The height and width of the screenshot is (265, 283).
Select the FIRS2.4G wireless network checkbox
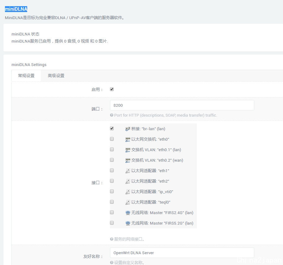click(x=112, y=212)
